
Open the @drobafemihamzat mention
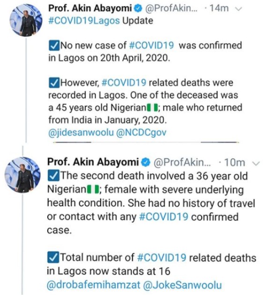(x=94, y=285)
